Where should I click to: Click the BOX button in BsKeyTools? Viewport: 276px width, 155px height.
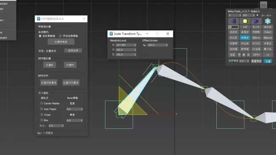[x=233, y=38]
